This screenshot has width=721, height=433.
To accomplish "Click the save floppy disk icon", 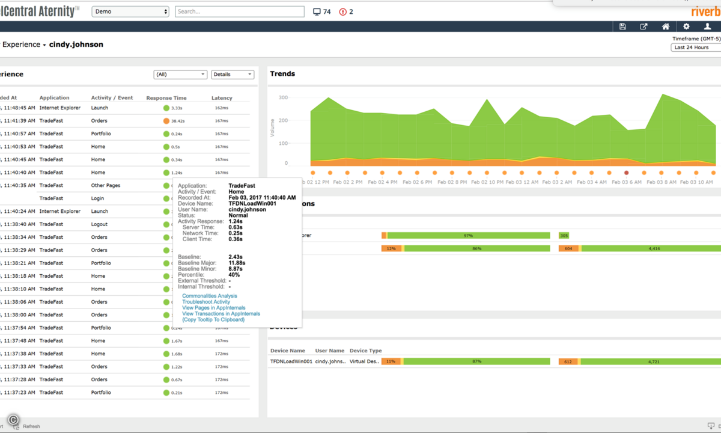I will pos(622,26).
